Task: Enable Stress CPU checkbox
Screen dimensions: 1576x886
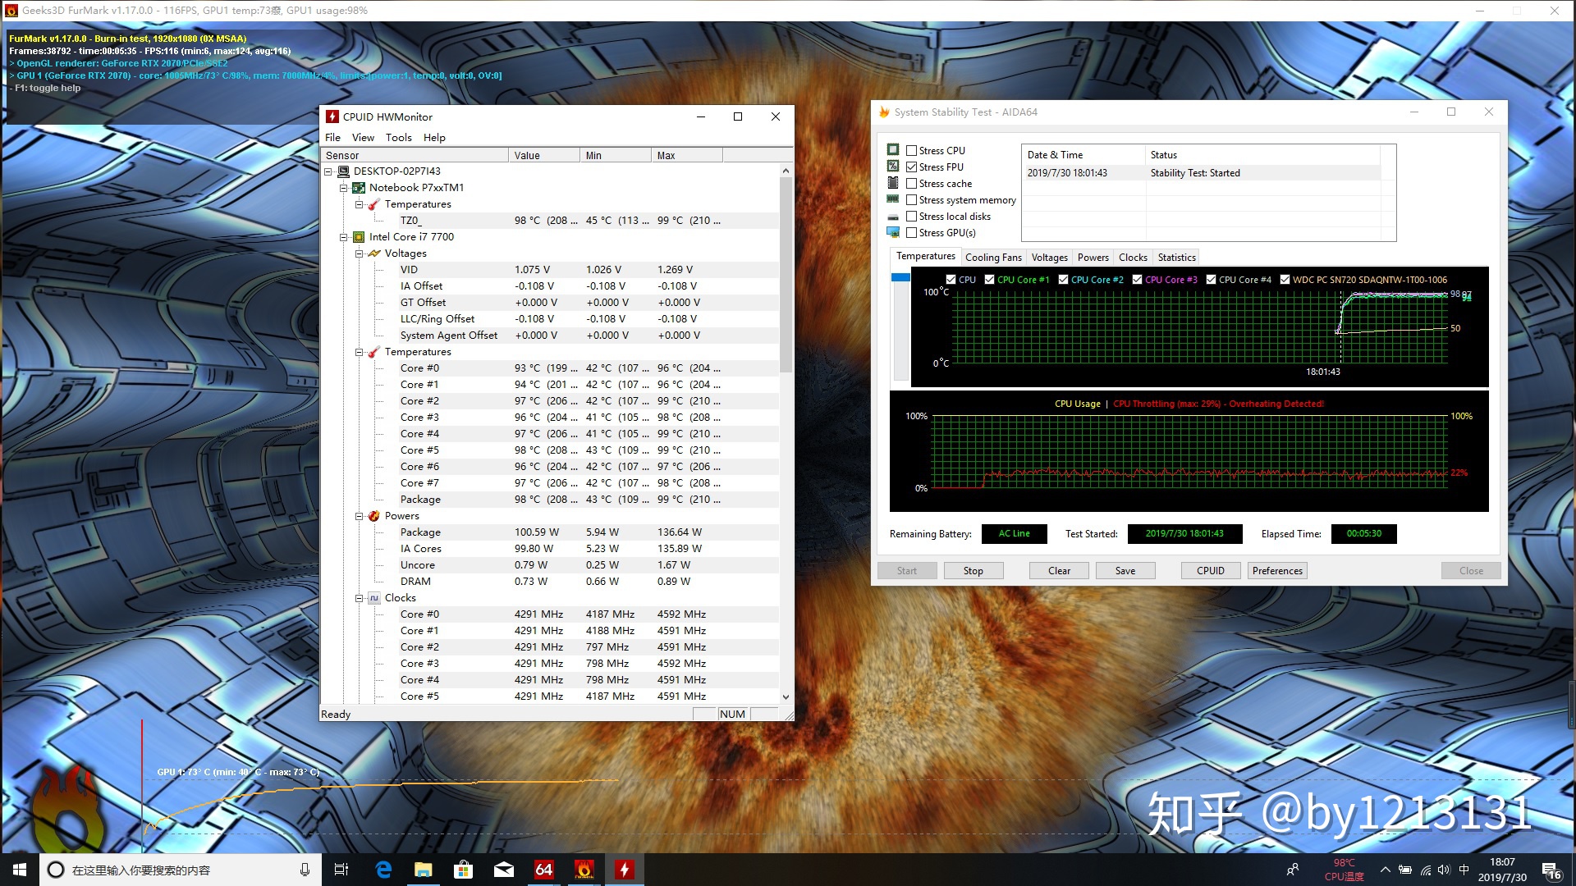Action: [911, 151]
